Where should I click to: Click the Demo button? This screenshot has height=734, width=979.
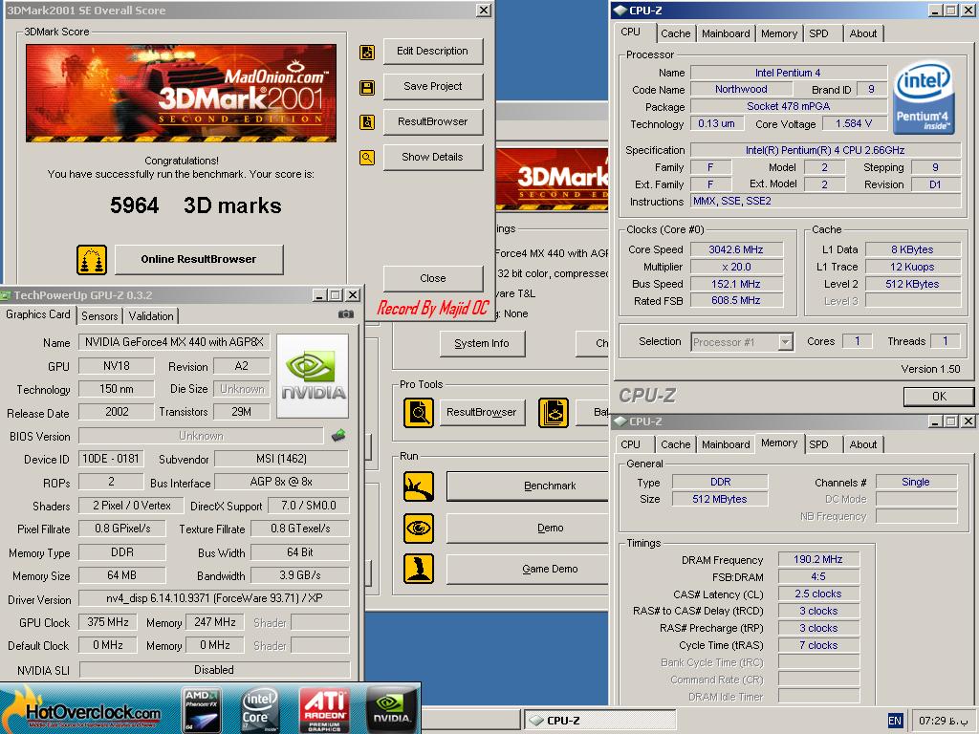tap(528, 528)
